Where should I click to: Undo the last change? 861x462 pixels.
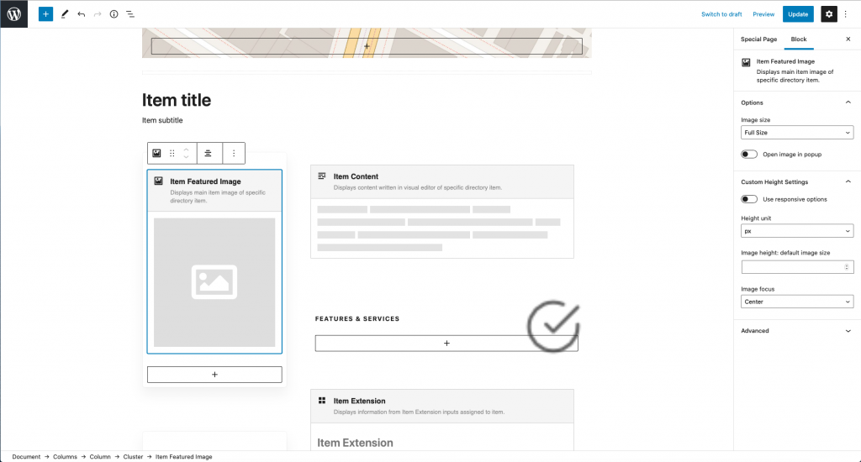click(x=82, y=13)
